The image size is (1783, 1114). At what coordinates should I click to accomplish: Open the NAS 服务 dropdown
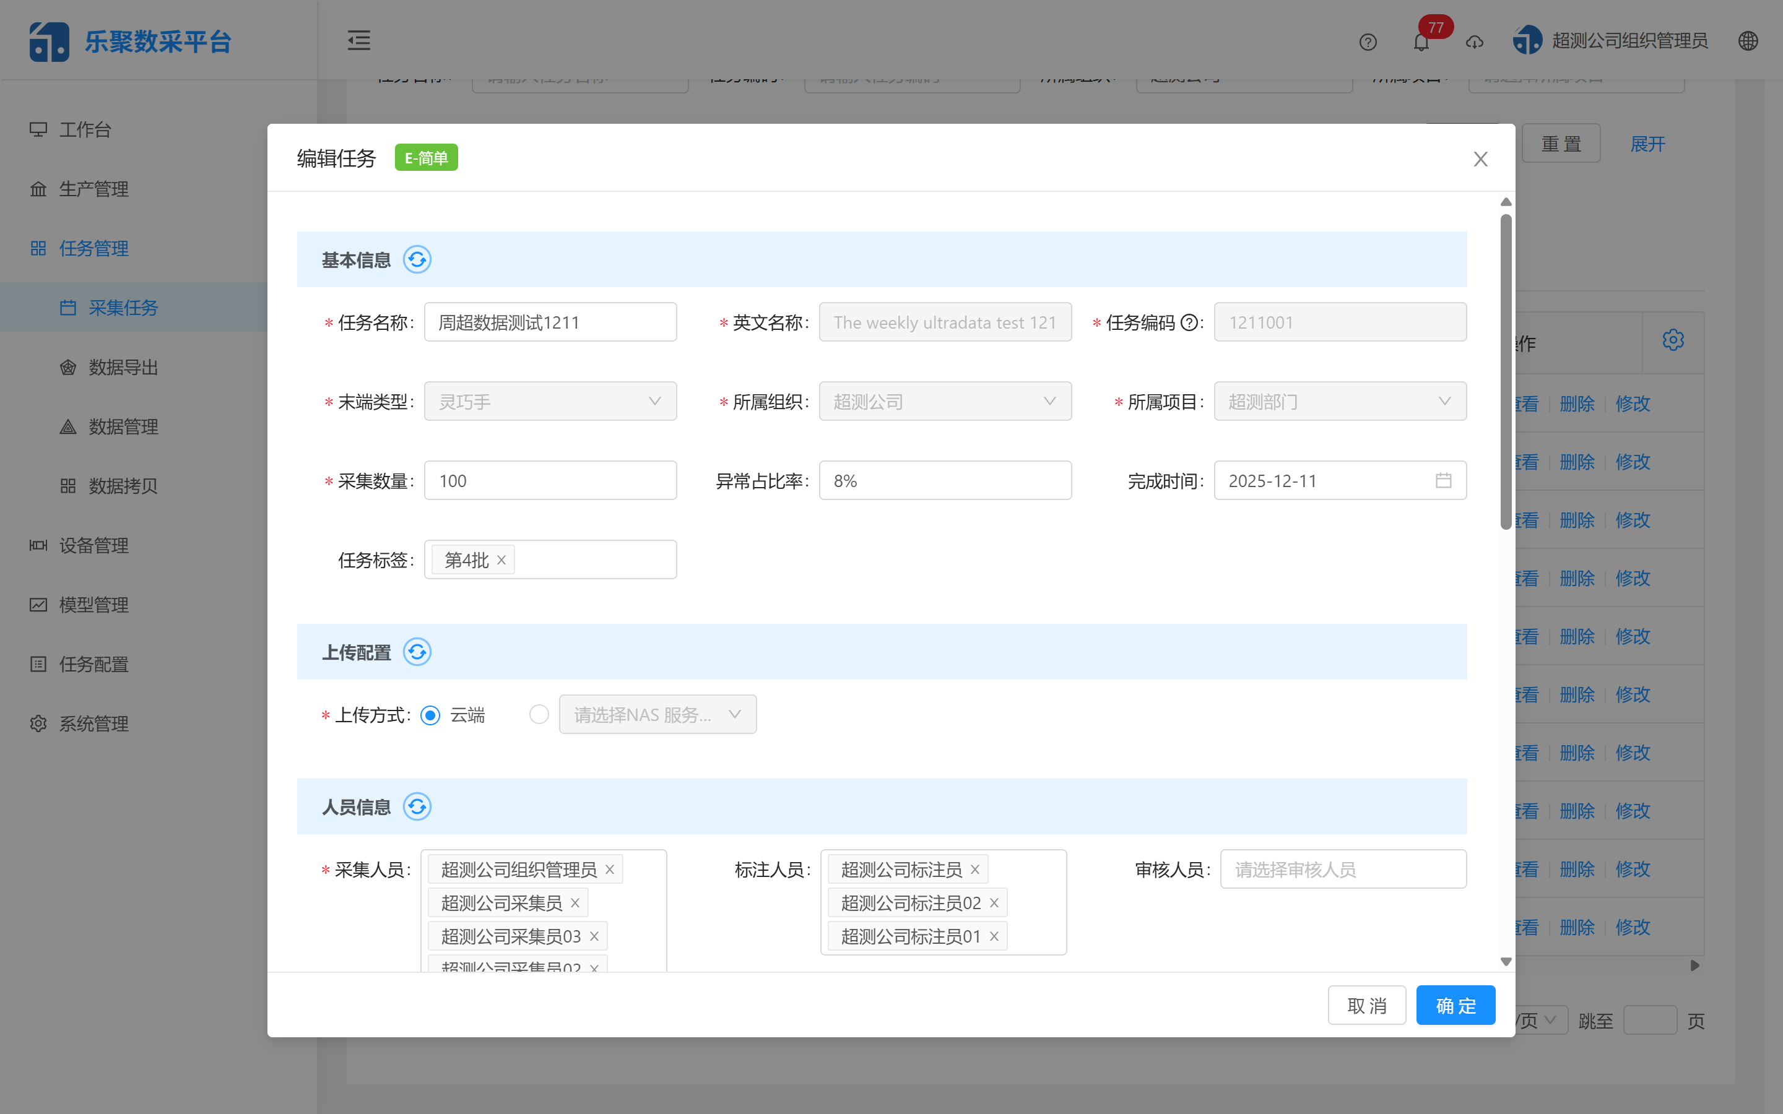point(657,715)
